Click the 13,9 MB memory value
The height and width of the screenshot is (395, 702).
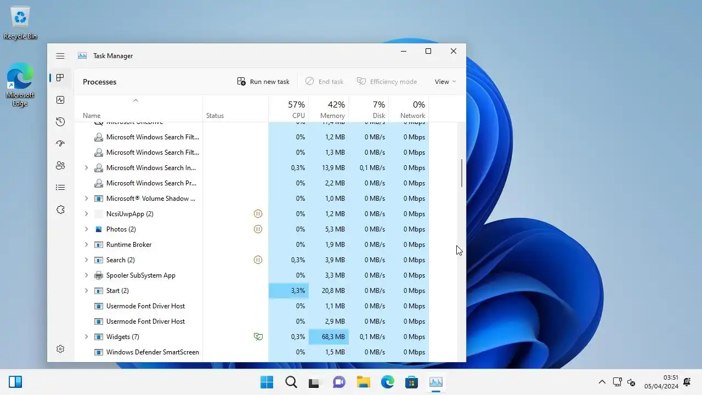pyautogui.click(x=333, y=168)
